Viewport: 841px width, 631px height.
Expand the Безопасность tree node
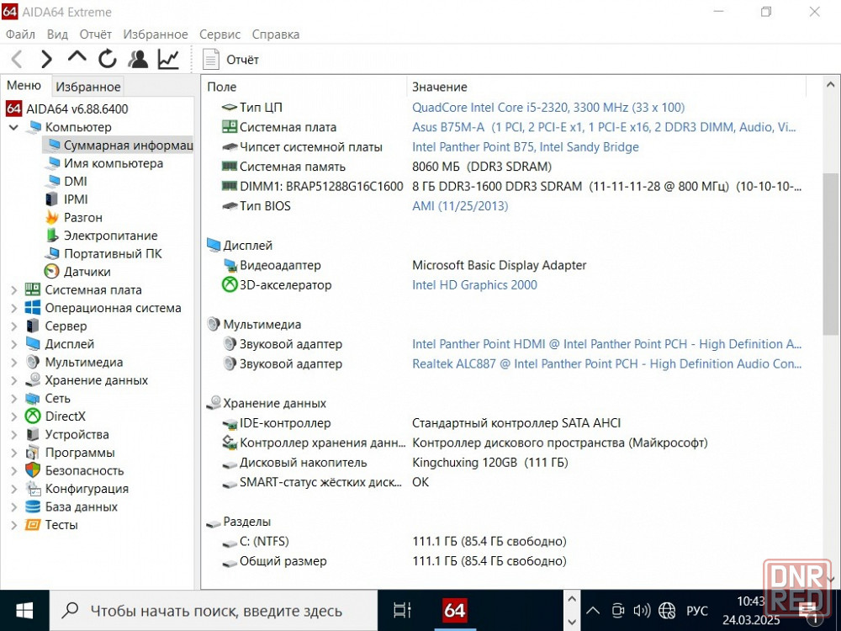click(14, 470)
